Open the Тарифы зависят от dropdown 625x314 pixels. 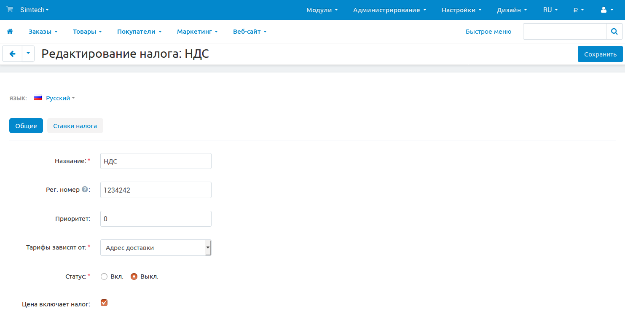pyautogui.click(x=156, y=248)
